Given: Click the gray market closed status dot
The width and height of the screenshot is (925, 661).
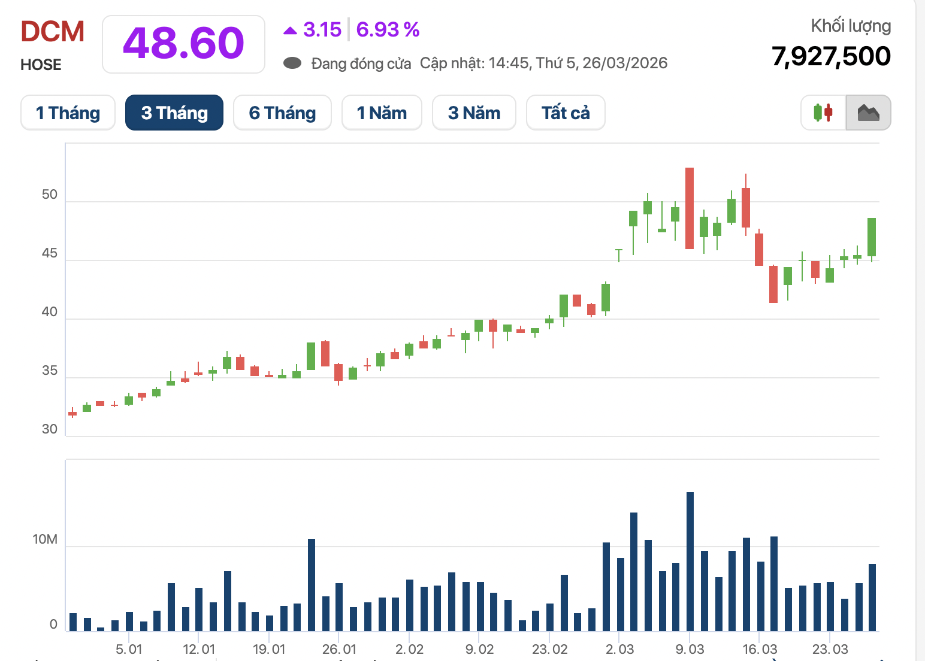Looking at the screenshot, I should tap(292, 63).
